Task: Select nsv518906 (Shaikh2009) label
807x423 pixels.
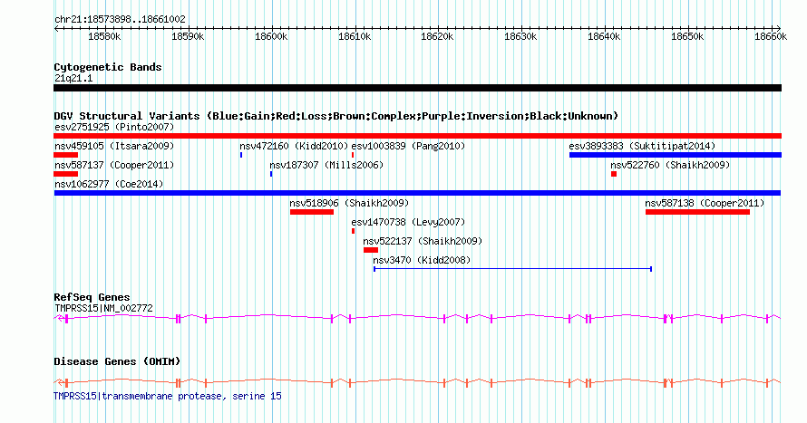Action: [349, 203]
